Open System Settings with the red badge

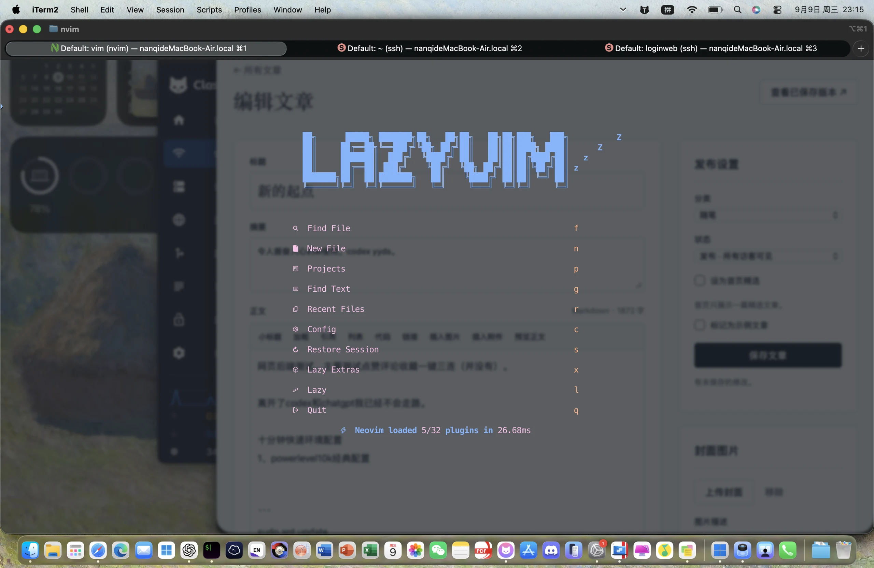click(597, 550)
